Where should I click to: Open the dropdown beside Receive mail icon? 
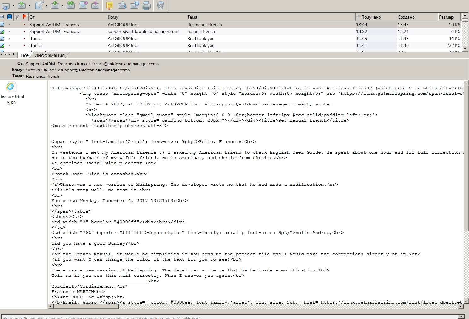14,5
